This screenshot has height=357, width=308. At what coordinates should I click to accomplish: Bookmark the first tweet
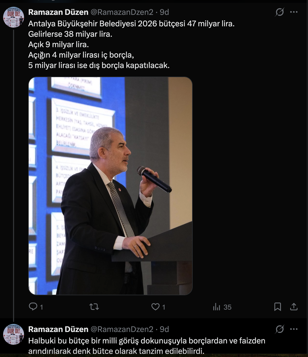(277, 307)
